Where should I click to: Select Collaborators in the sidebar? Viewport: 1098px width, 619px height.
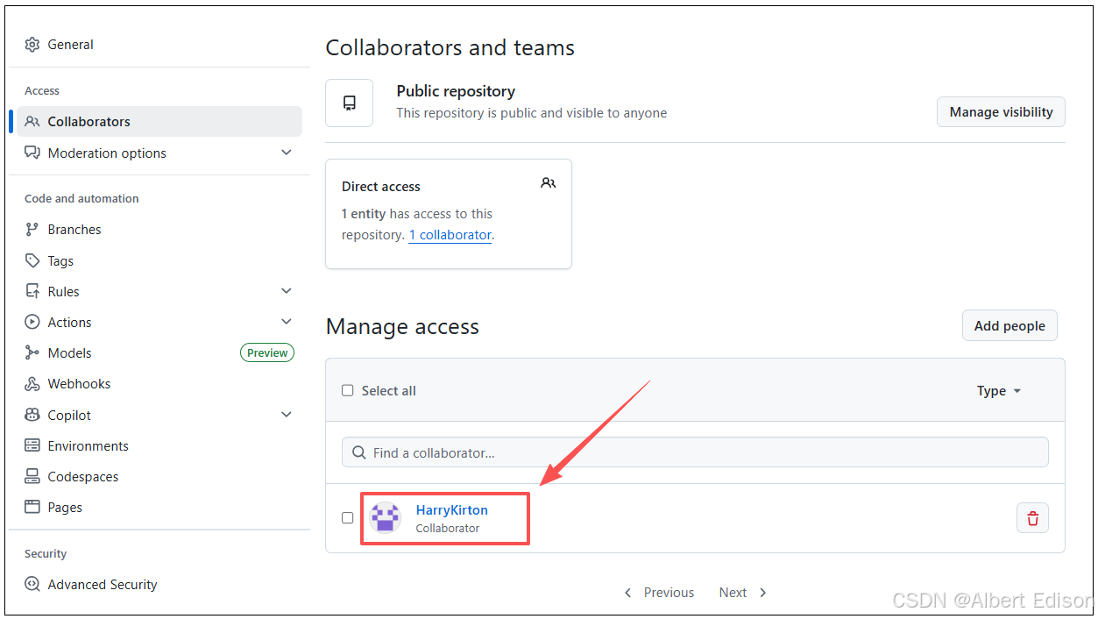[159, 122]
